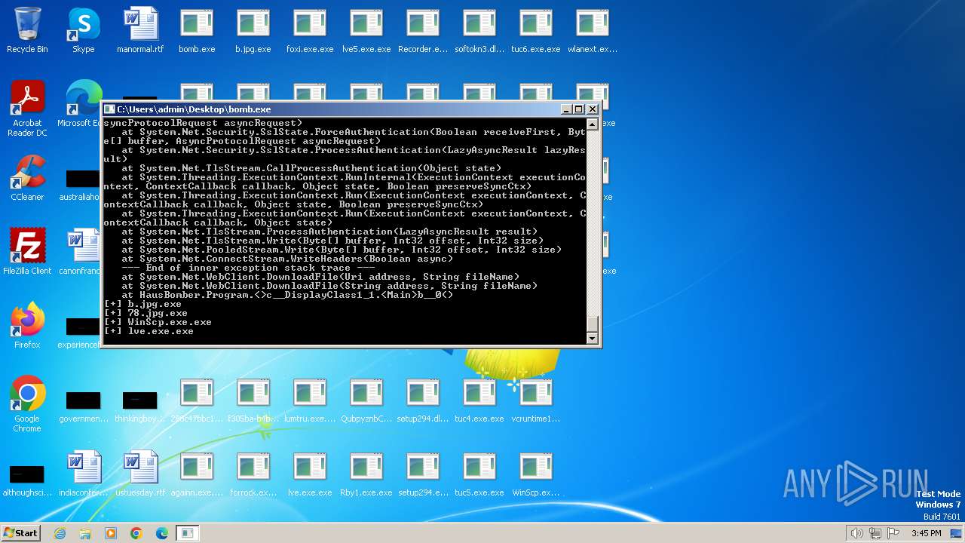Select the againn.exe... desktop file
Screen dimensions: 965x543
click(x=197, y=474)
